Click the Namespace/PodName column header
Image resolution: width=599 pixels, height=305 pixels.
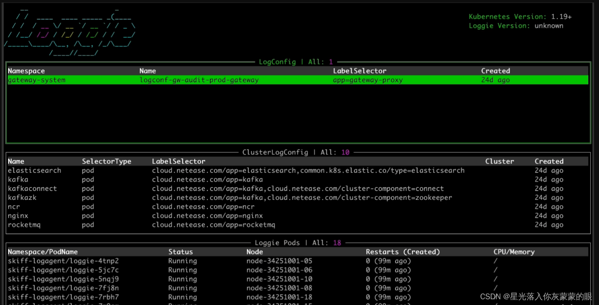tap(43, 252)
